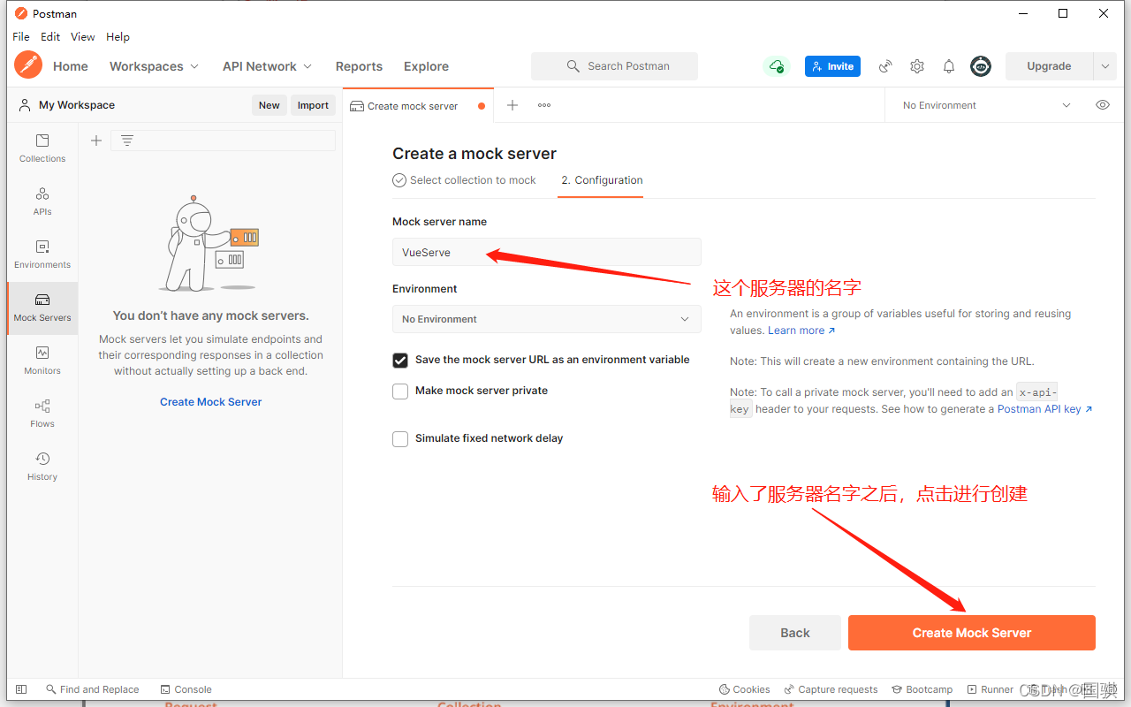Check Make mock server private
This screenshot has width=1131, height=707.
(x=400, y=392)
